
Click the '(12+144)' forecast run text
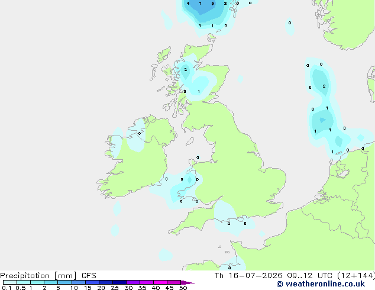[356, 276]
